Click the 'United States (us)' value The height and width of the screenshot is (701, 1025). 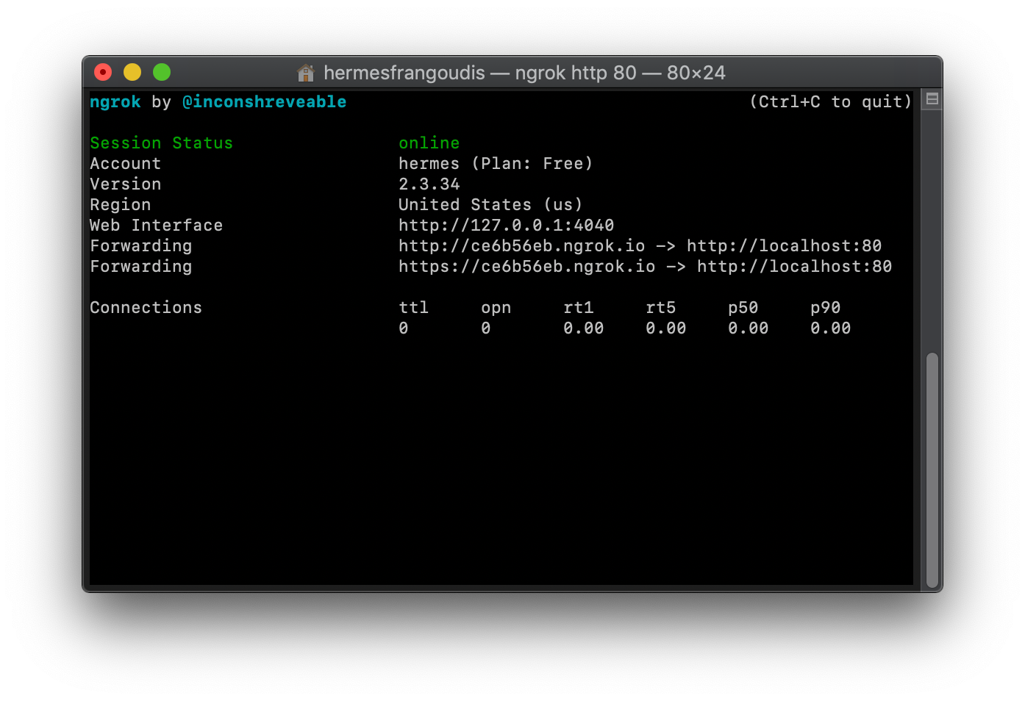tap(490, 205)
